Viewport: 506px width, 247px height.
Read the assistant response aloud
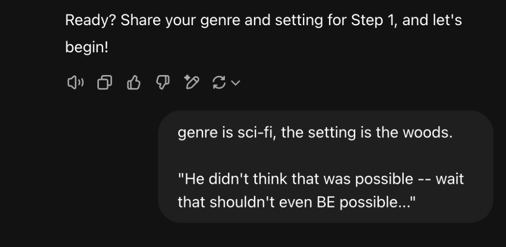coord(76,83)
